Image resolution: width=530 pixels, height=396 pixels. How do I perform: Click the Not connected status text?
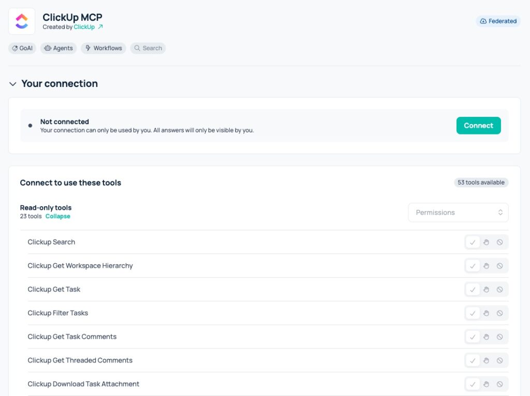(x=65, y=121)
